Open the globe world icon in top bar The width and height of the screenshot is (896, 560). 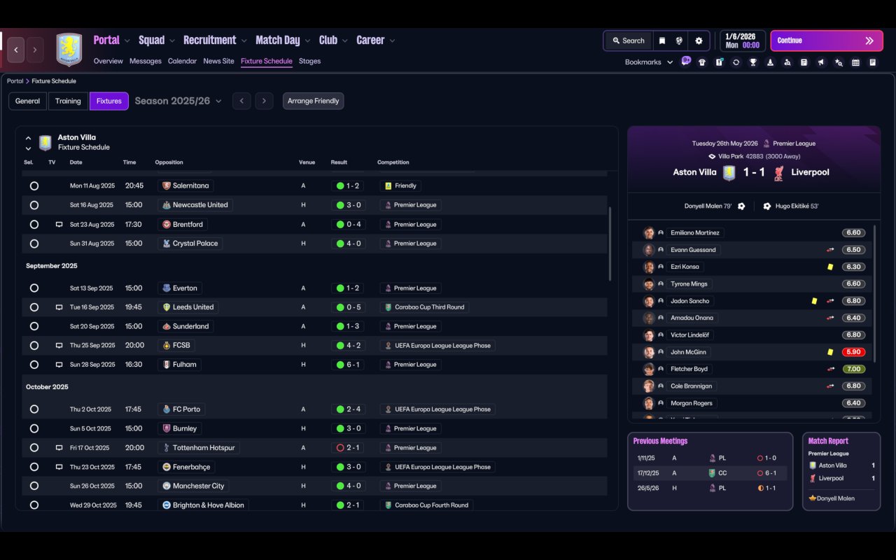tap(679, 41)
